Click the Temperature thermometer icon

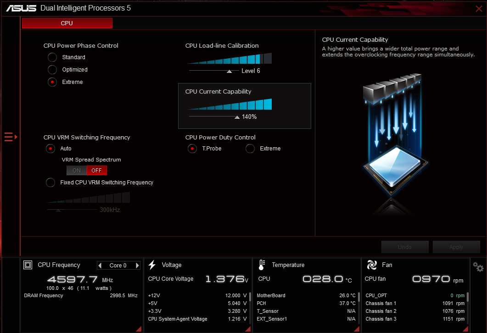click(262, 265)
